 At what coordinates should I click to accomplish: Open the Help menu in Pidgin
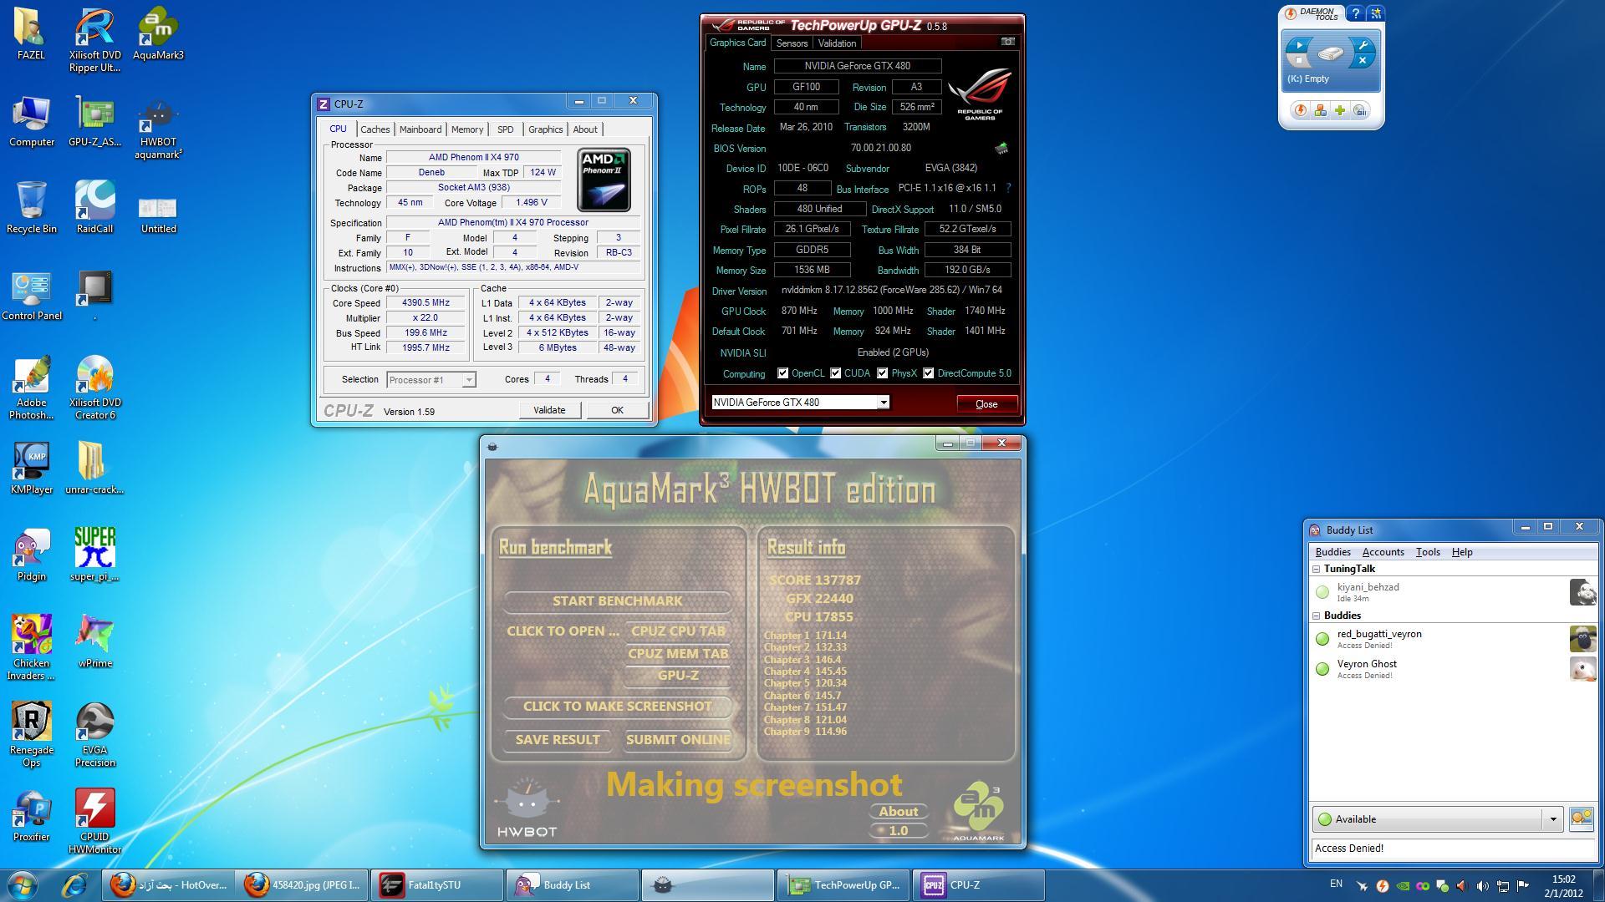point(1462,552)
